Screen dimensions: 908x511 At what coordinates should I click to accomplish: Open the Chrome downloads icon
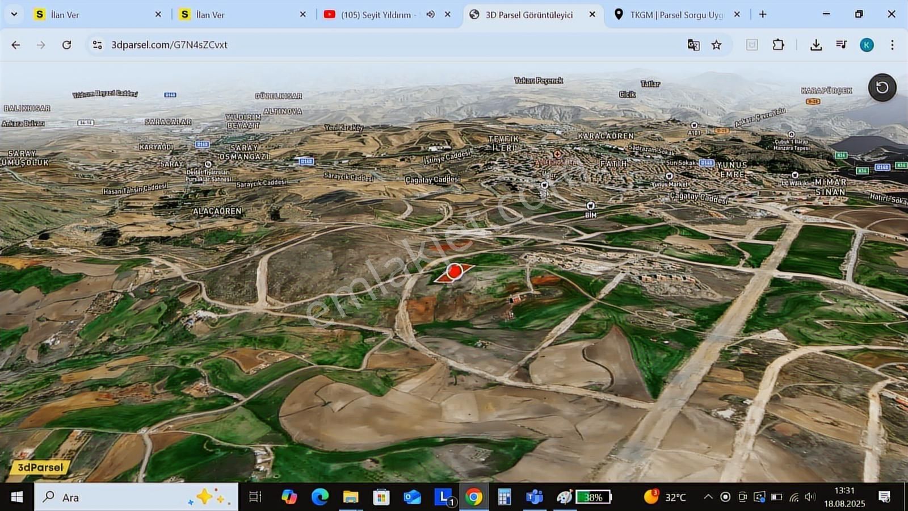point(816,45)
